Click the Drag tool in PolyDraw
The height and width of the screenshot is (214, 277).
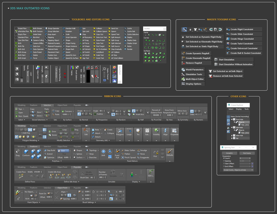pyautogui.click(x=17, y=153)
